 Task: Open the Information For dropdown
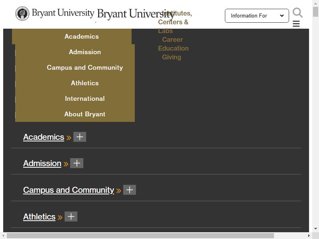pos(257,16)
